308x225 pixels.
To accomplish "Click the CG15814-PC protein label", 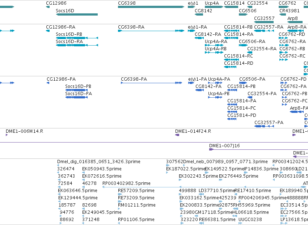I will point(241,108).
